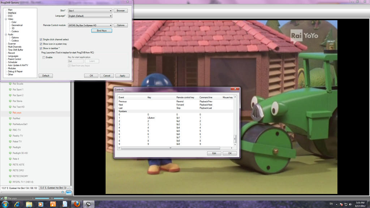Click the Reality TV channel icon

coord(10,136)
